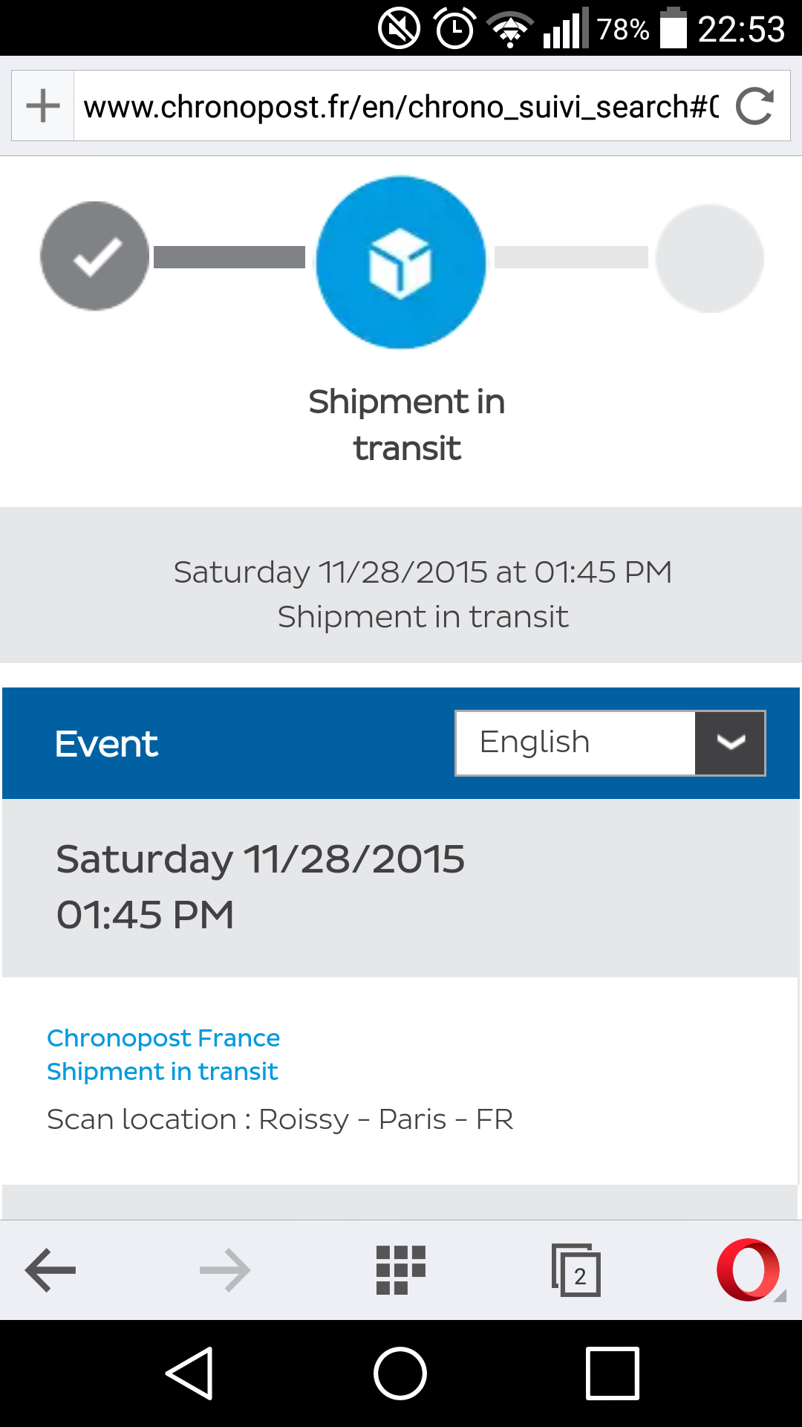Open the Opera menu icon
This screenshot has width=802, height=1427.
pos(749,1270)
